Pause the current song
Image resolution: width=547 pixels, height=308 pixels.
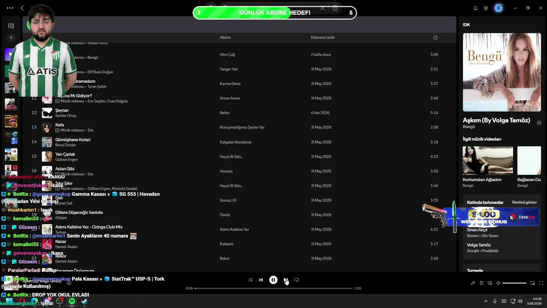(x=273, y=280)
